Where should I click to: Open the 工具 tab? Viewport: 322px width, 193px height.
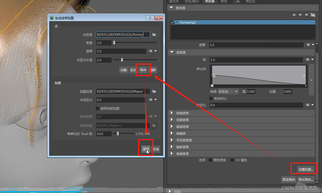pyautogui.click(x=236, y=2)
